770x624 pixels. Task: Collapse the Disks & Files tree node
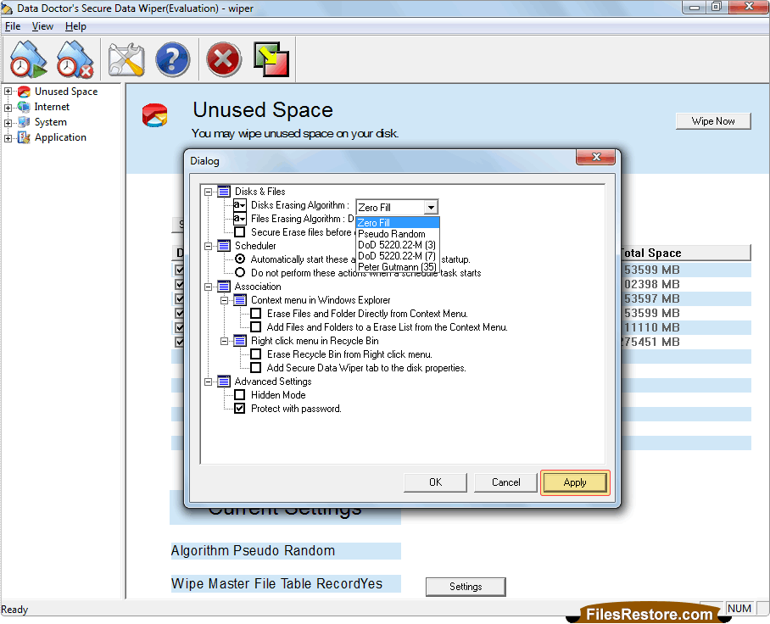(x=209, y=192)
